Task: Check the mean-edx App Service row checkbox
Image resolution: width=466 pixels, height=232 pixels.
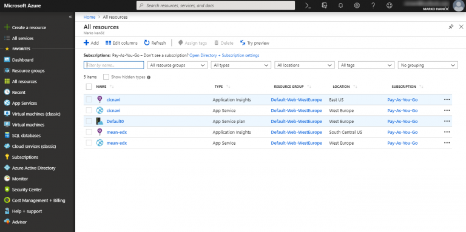Action: pyautogui.click(x=89, y=143)
